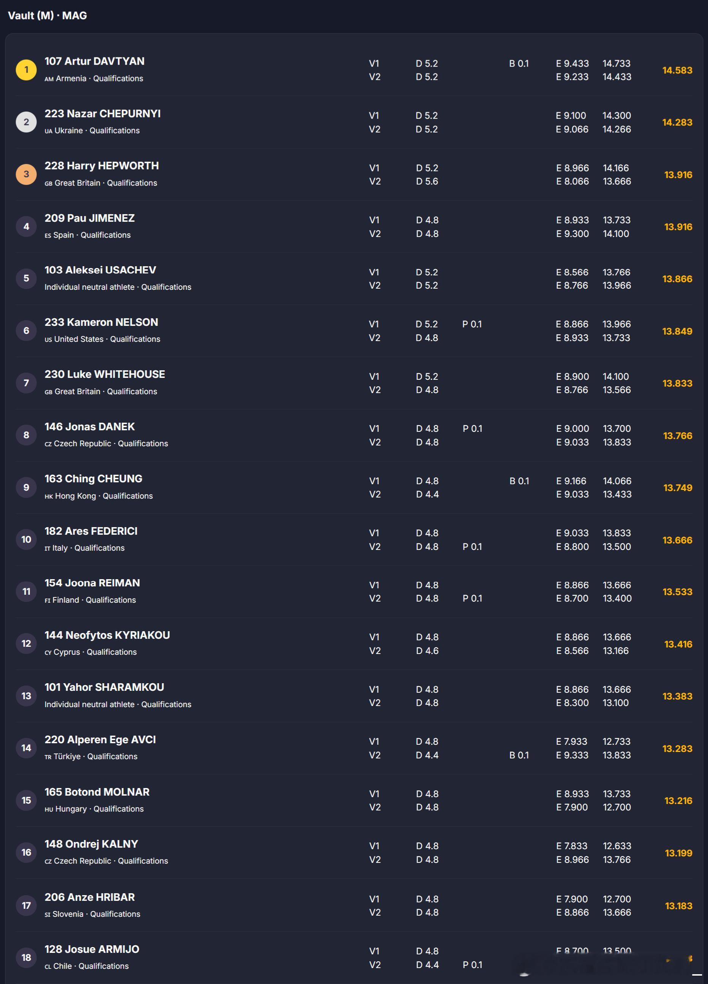The image size is (708, 984).
Task: Click the rank 4 circle badge
Action: pyautogui.click(x=26, y=226)
